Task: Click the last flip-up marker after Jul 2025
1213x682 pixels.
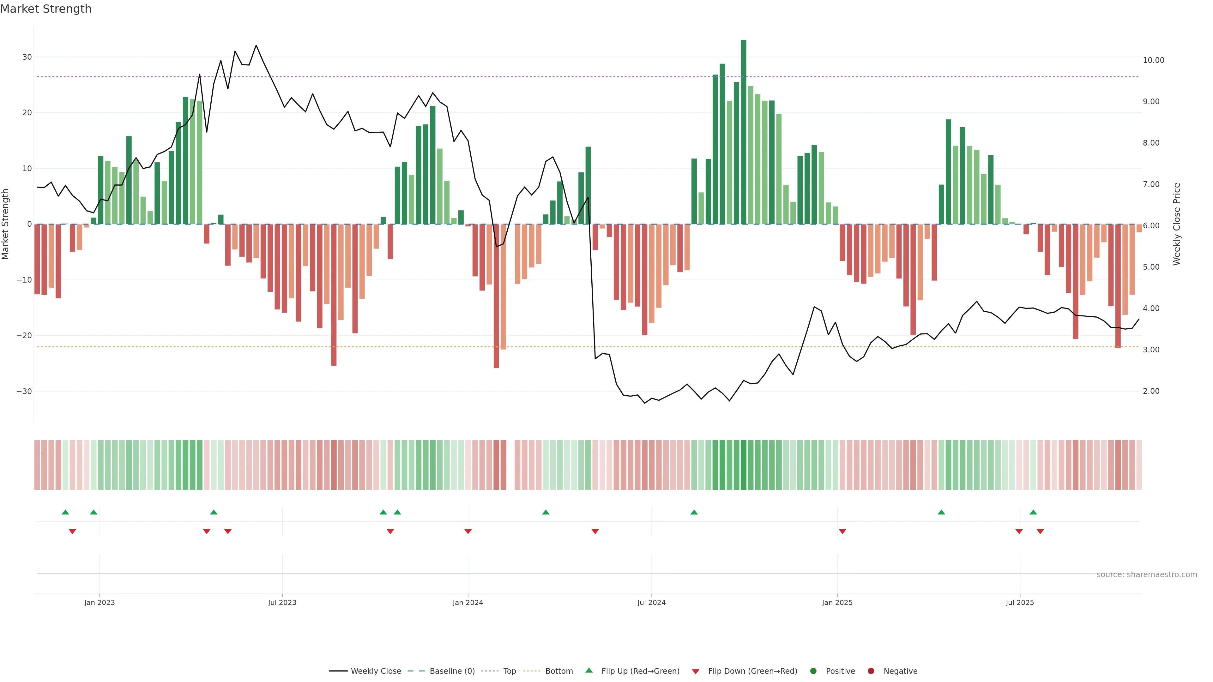Action: click(x=1033, y=512)
